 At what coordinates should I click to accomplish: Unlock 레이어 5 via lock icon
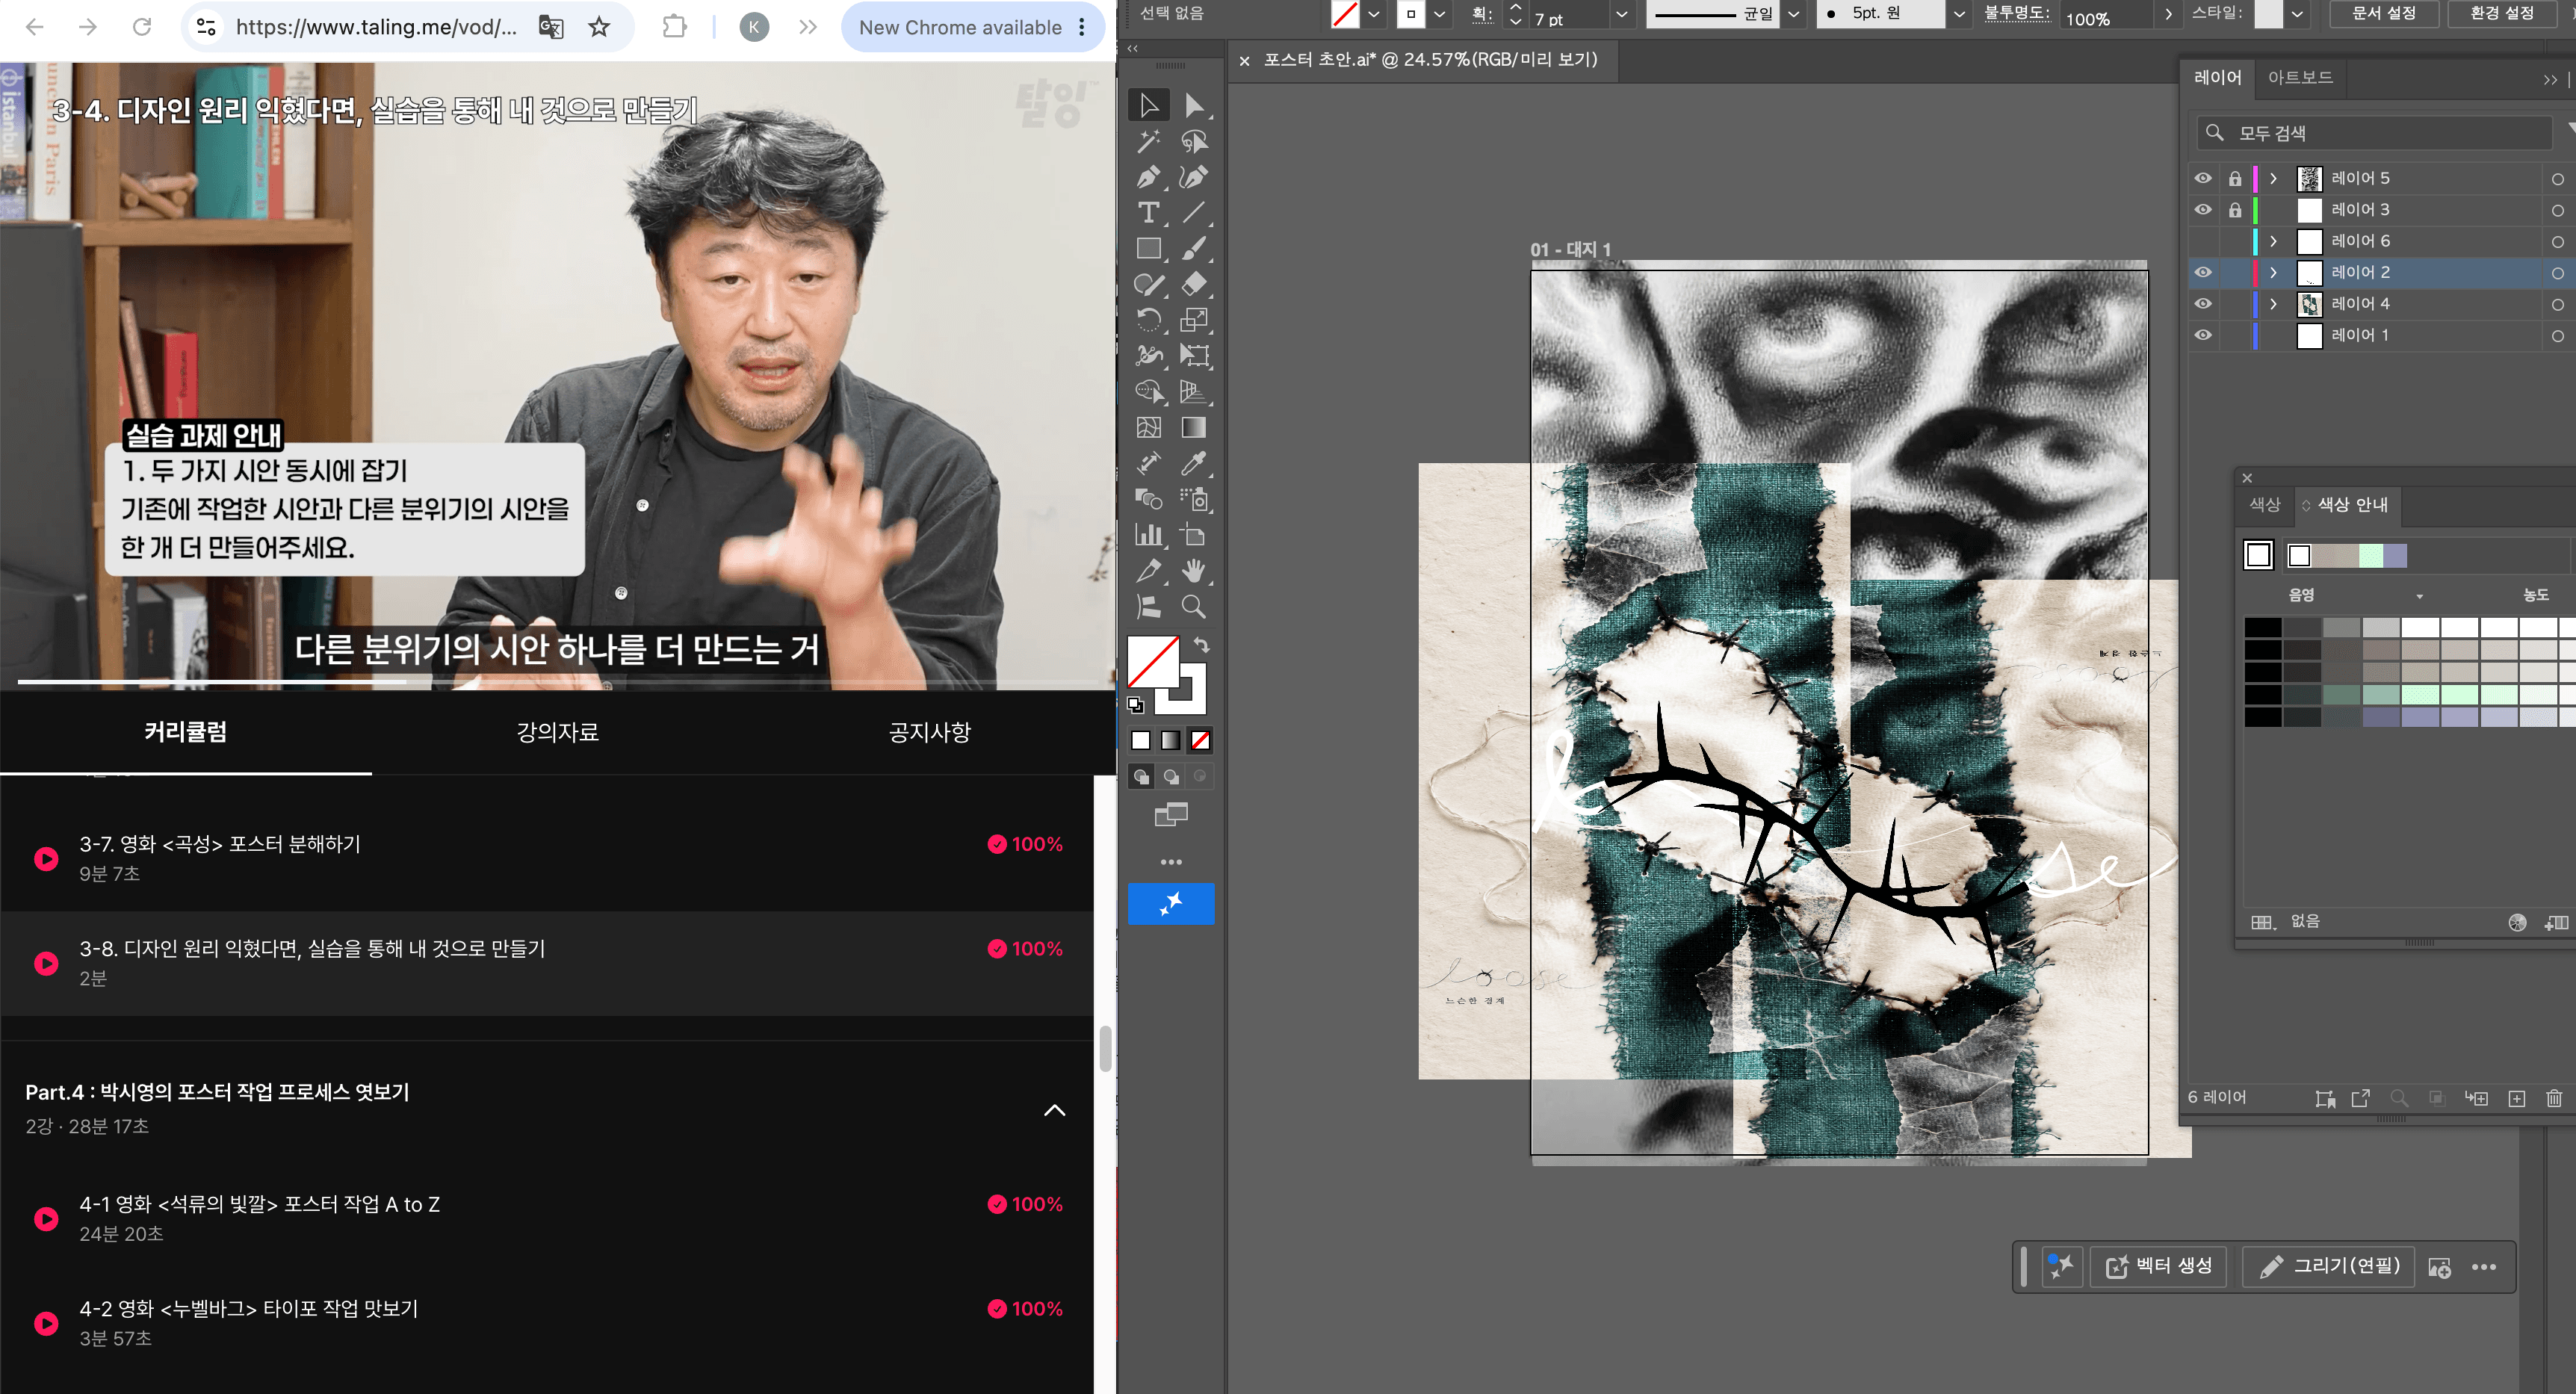click(2234, 179)
